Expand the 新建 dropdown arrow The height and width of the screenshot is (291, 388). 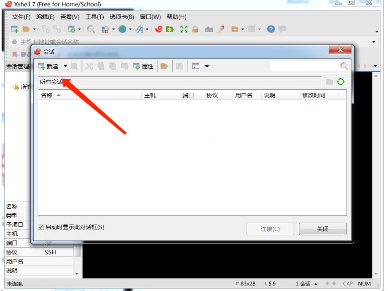65,66
